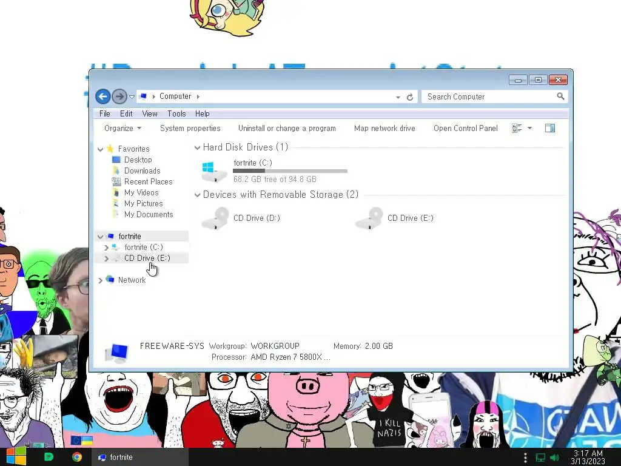Open the network tray icon
This screenshot has width=621, height=466.
click(540, 458)
